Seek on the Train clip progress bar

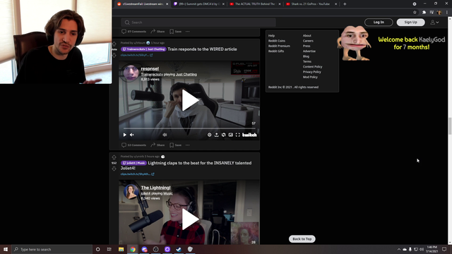point(189,128)
